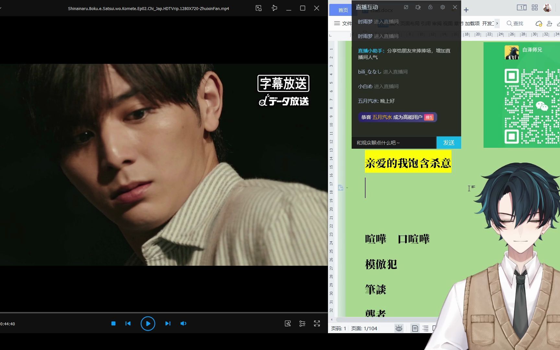Open the player adjustment sliders settings

(x=302, y=323)
